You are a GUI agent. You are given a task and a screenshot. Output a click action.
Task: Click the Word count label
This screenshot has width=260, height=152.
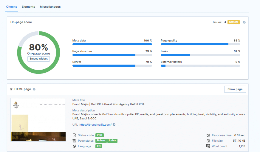tap(219, 146)
